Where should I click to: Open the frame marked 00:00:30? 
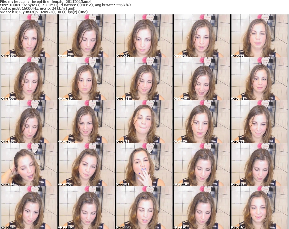click(144, 36)
